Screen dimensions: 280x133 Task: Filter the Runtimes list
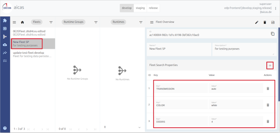[x=141, y=22]
